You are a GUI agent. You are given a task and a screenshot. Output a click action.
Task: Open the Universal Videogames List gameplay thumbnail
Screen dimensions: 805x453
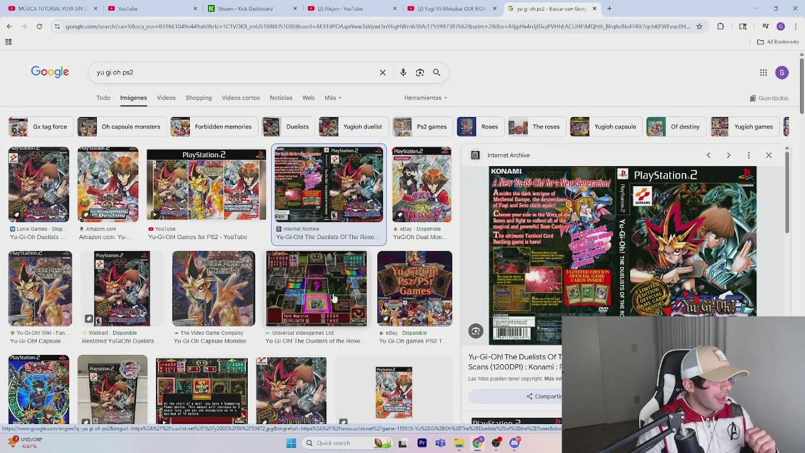click(316, 289)
